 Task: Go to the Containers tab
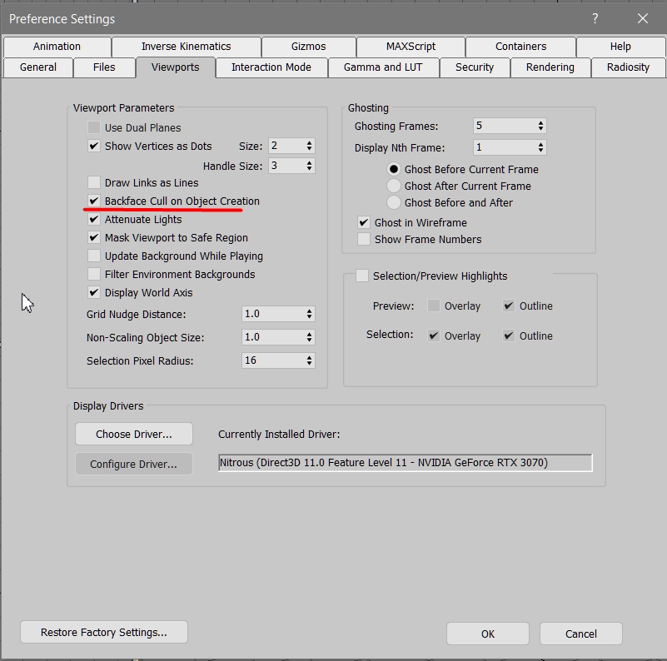(x=520, y=47)
